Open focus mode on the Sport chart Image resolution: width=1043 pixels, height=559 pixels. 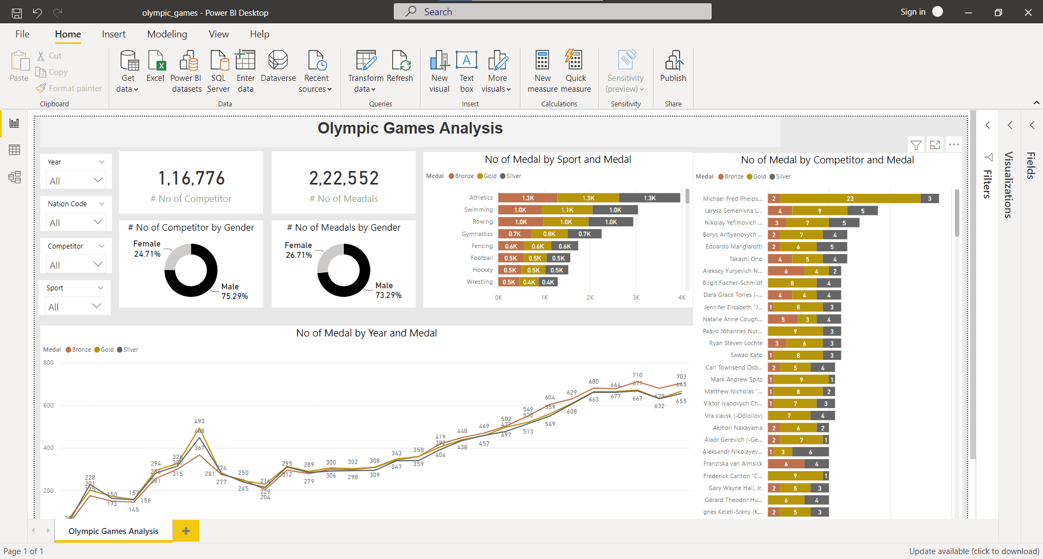coord(935,144)
